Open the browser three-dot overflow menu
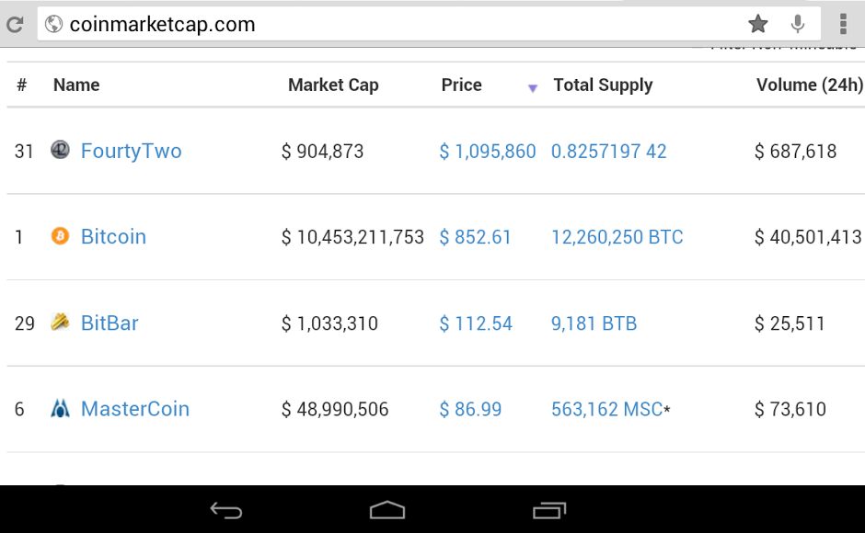 click(843, 24)
